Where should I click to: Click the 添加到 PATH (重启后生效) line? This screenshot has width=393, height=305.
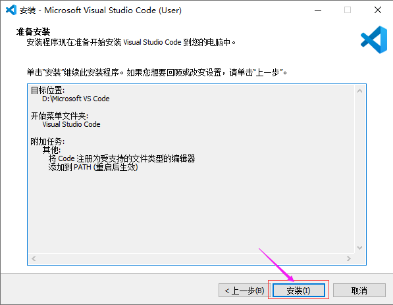coord(93,167)
